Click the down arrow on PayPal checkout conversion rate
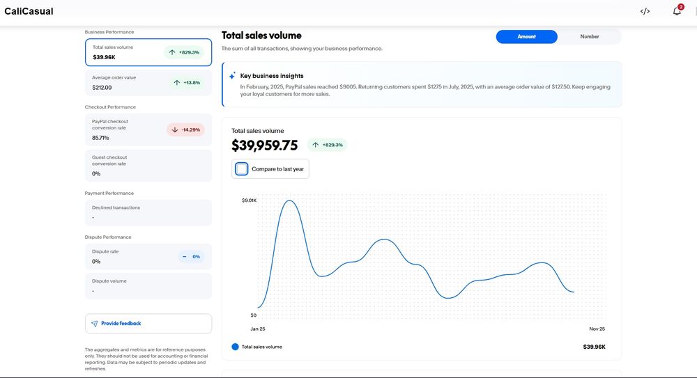 [175, 129]
